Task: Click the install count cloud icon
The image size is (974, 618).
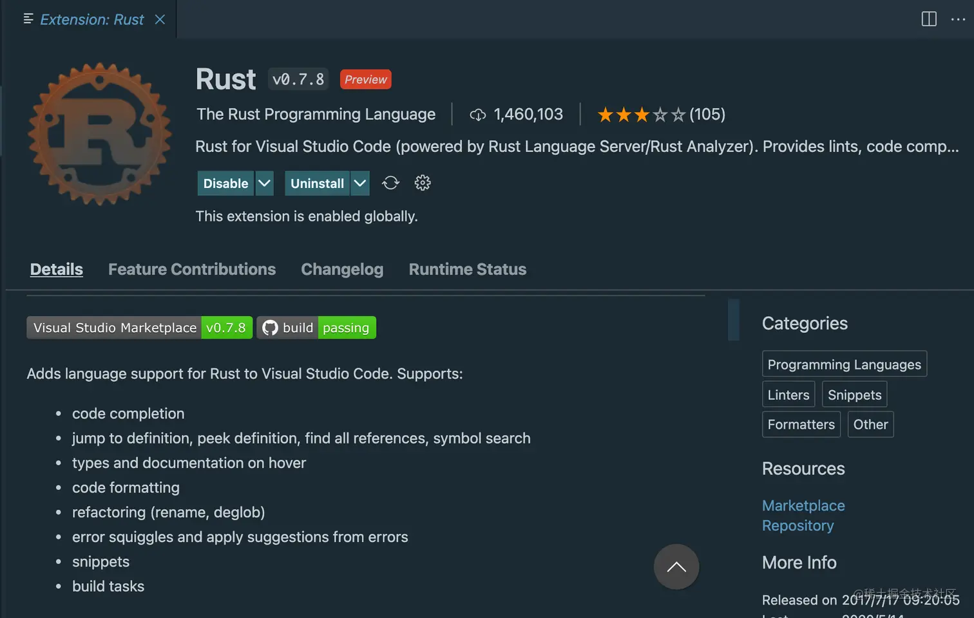Action: click(477, 115)
